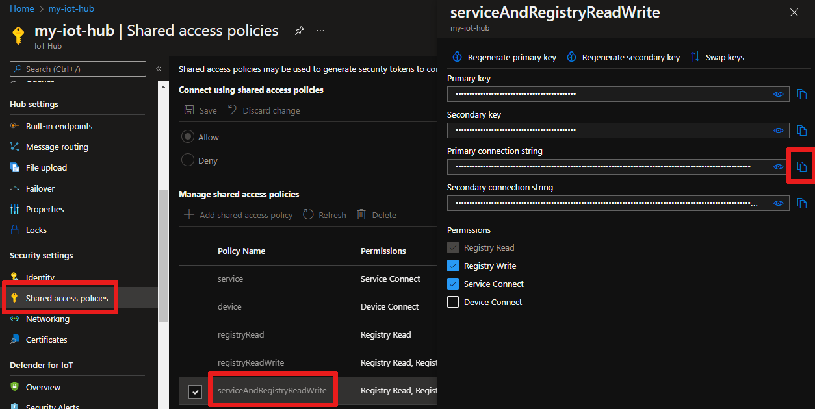815x409 pixels.
Task: Collapse the left navigation menu
Action: click(x=159, y=69)
